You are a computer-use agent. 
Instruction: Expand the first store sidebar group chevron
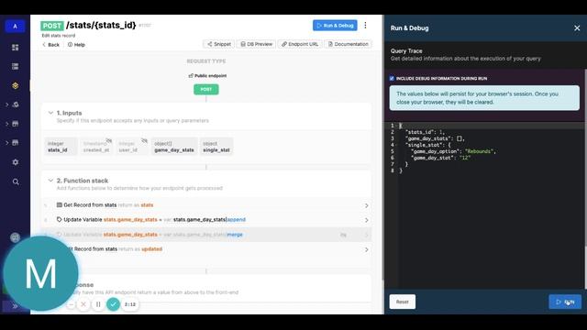coord(6,124)
